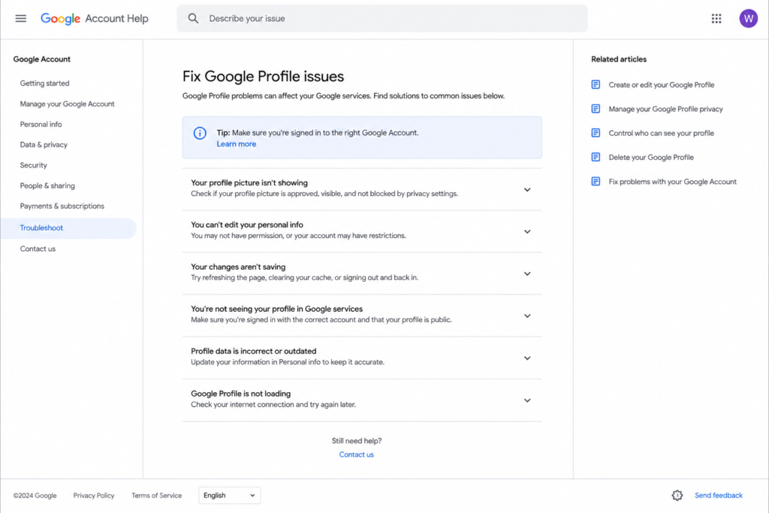Open Create or edit your Google Profile article

pyautogui.click(x=661, y=85)
